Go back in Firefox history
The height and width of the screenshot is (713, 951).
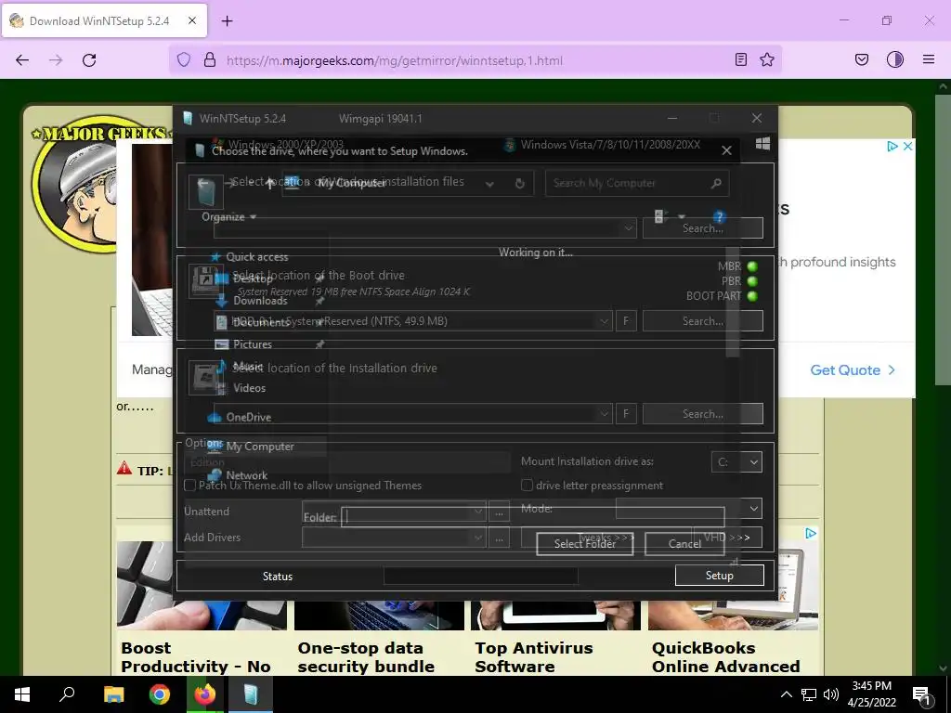tap(22, 60)
